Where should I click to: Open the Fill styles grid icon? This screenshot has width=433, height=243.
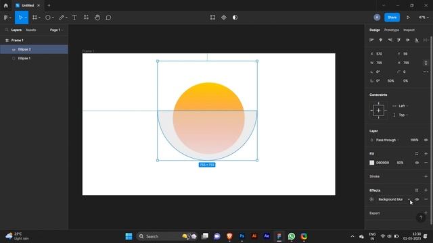click(x=417, y=153)
